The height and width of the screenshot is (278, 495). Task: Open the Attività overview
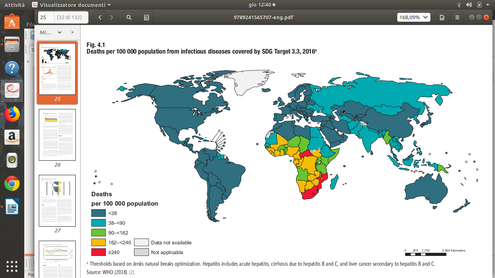(x=14, y=5)
